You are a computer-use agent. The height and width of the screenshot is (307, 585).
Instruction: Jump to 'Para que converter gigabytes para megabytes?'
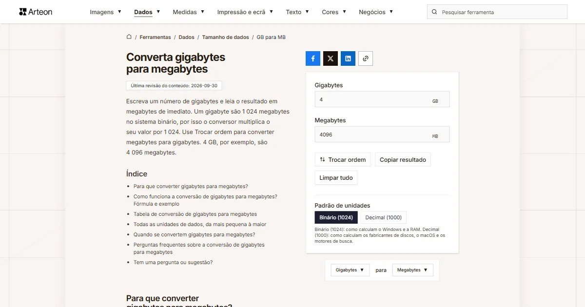(x=191, y=186)
